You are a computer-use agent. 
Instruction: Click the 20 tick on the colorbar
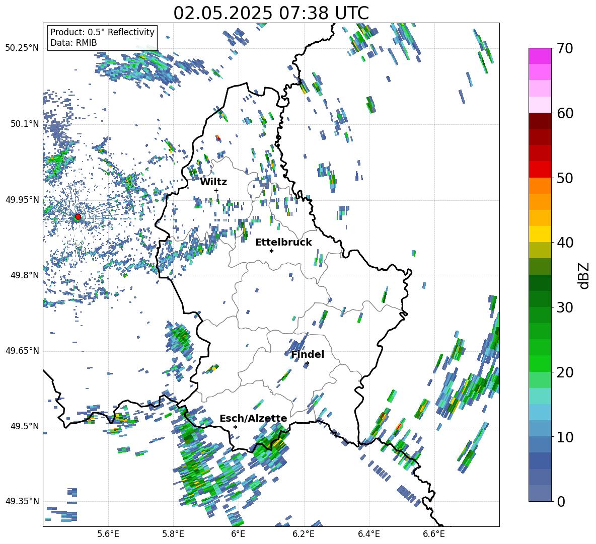tap(565, 372)
